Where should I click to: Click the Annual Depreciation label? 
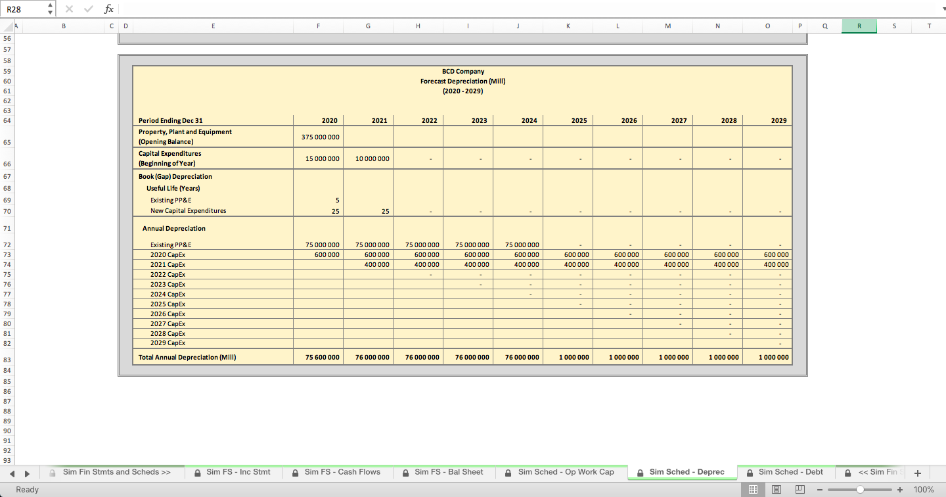[x=174, y=228]
